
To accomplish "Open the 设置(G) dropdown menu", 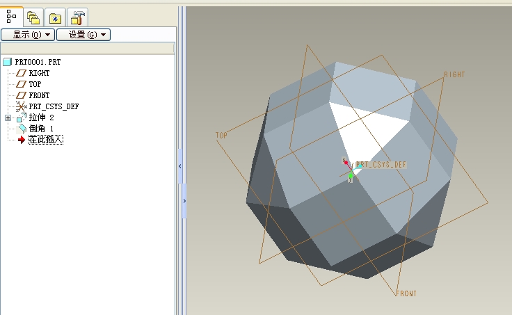I will click(x=83, y=35).
